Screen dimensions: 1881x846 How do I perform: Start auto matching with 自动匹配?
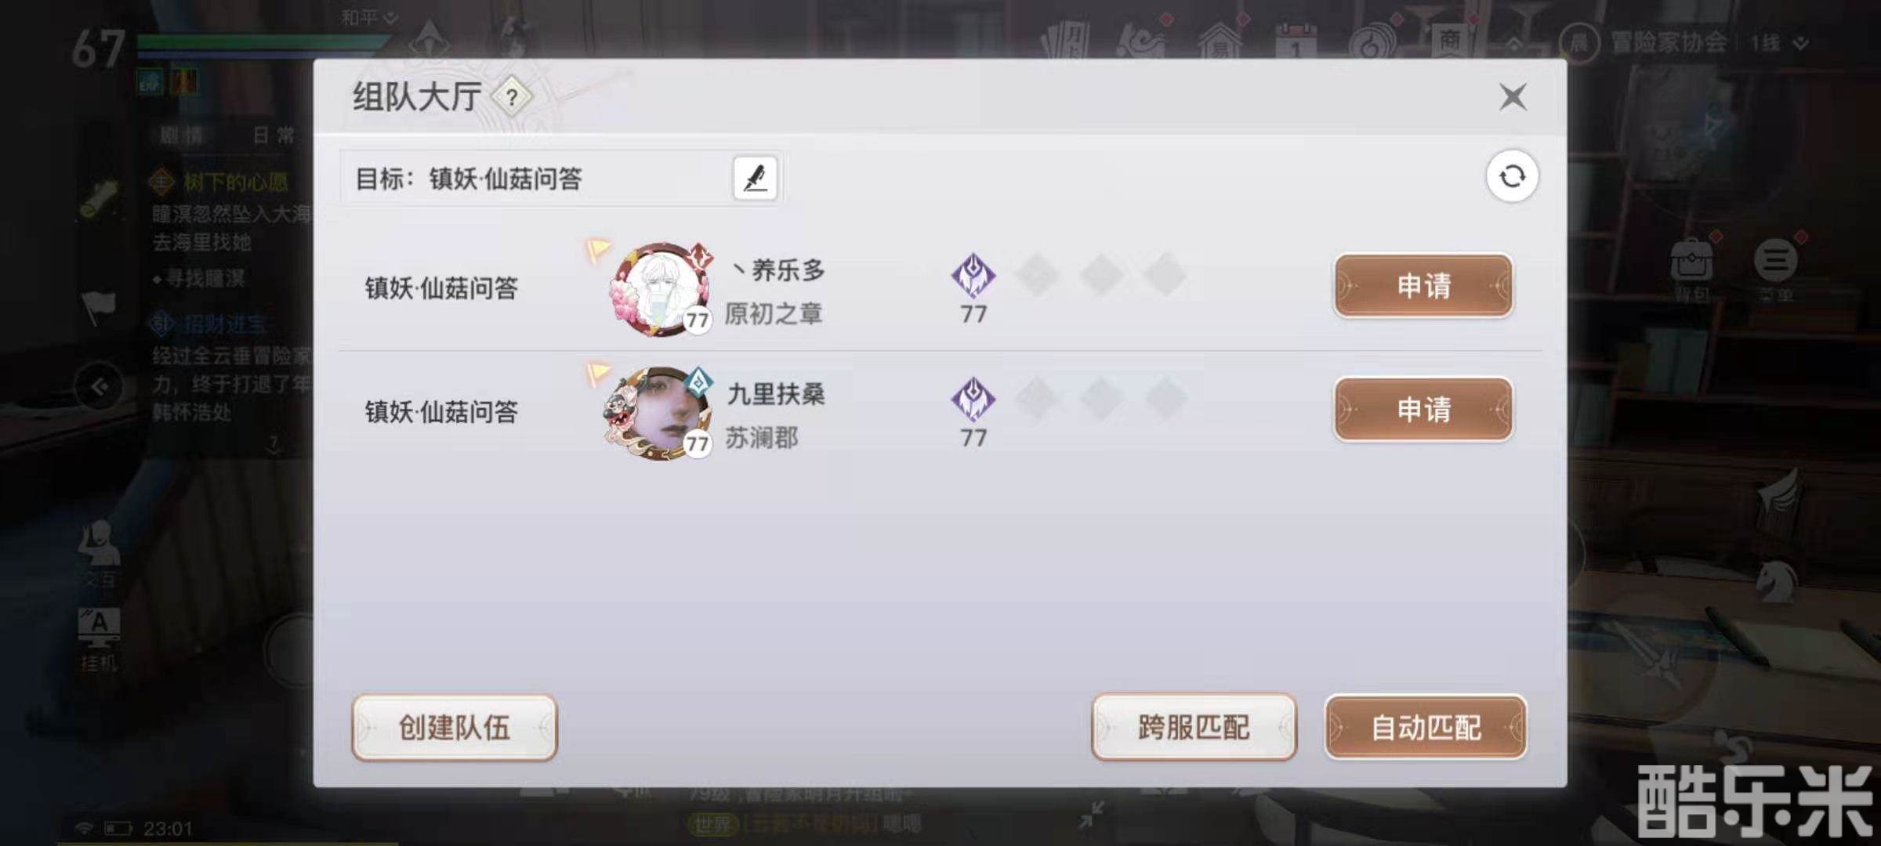coord(1426,728)
